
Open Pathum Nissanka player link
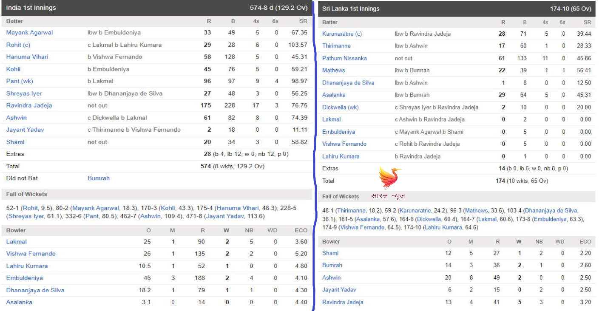(344, 58)
